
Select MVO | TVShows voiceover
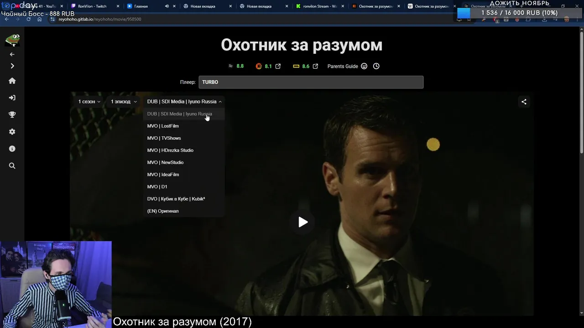coord(184,138)
